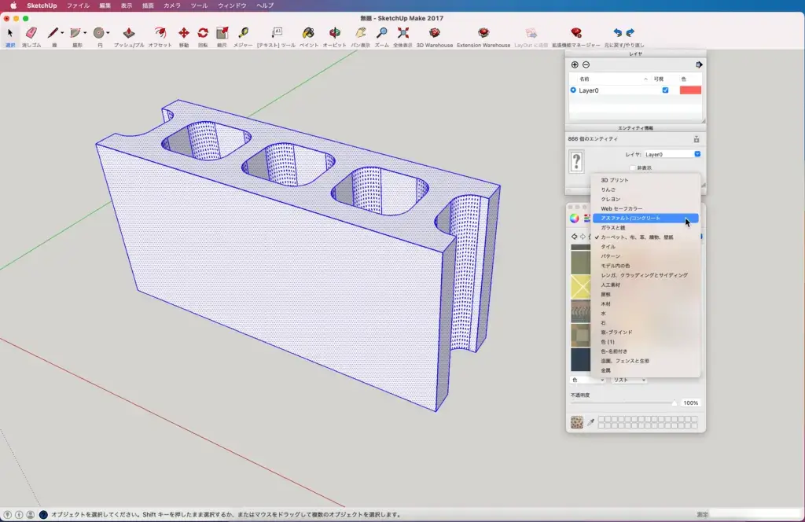Check the 非表示 hidden checkbox
This screenshot has height=522, width=805.
click(633, 167)
